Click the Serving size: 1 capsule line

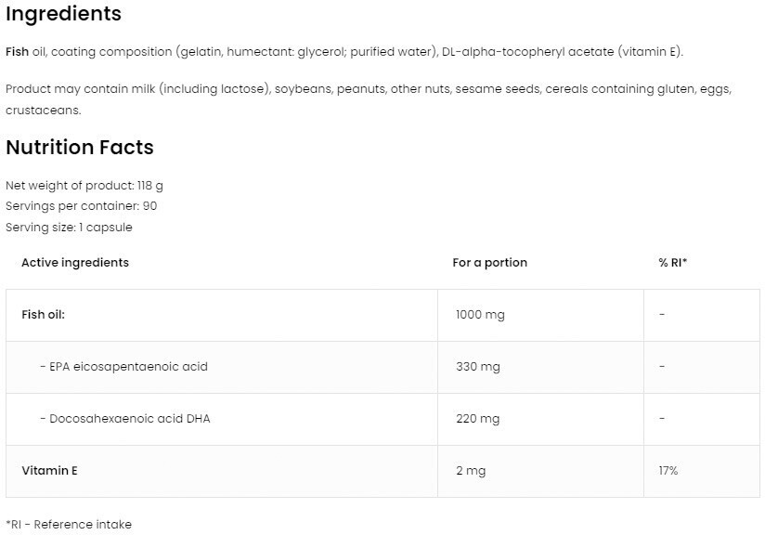click(70, 228)
